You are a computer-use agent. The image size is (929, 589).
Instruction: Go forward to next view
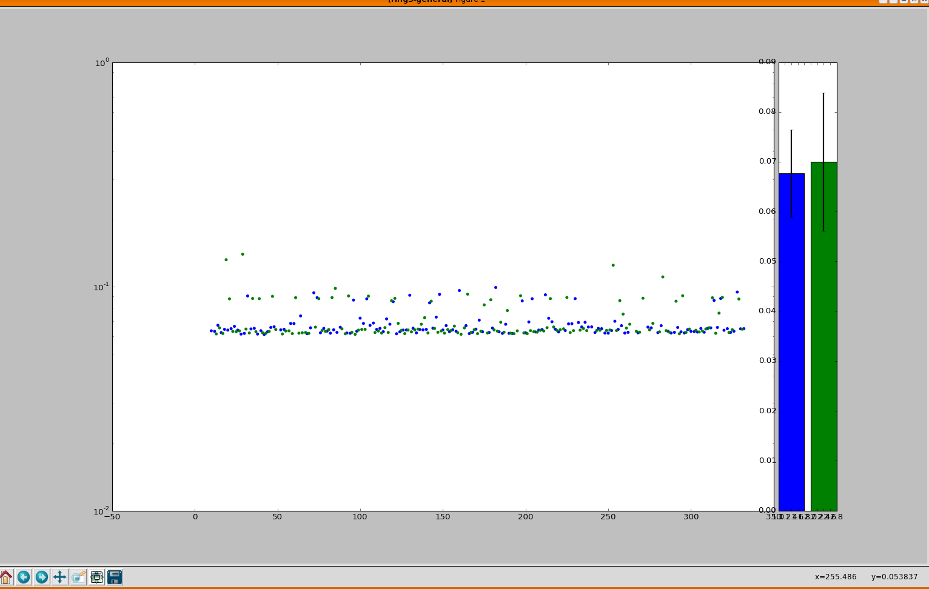click(41, 577)
